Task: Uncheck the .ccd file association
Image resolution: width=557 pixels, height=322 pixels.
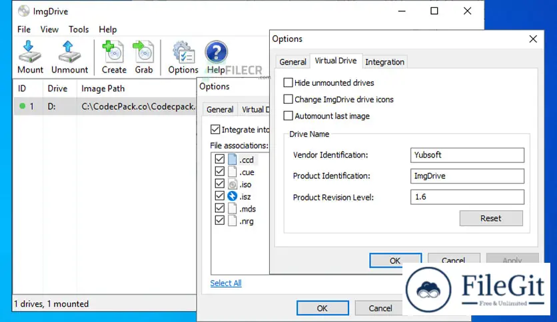Action: (x=219, y=160)
